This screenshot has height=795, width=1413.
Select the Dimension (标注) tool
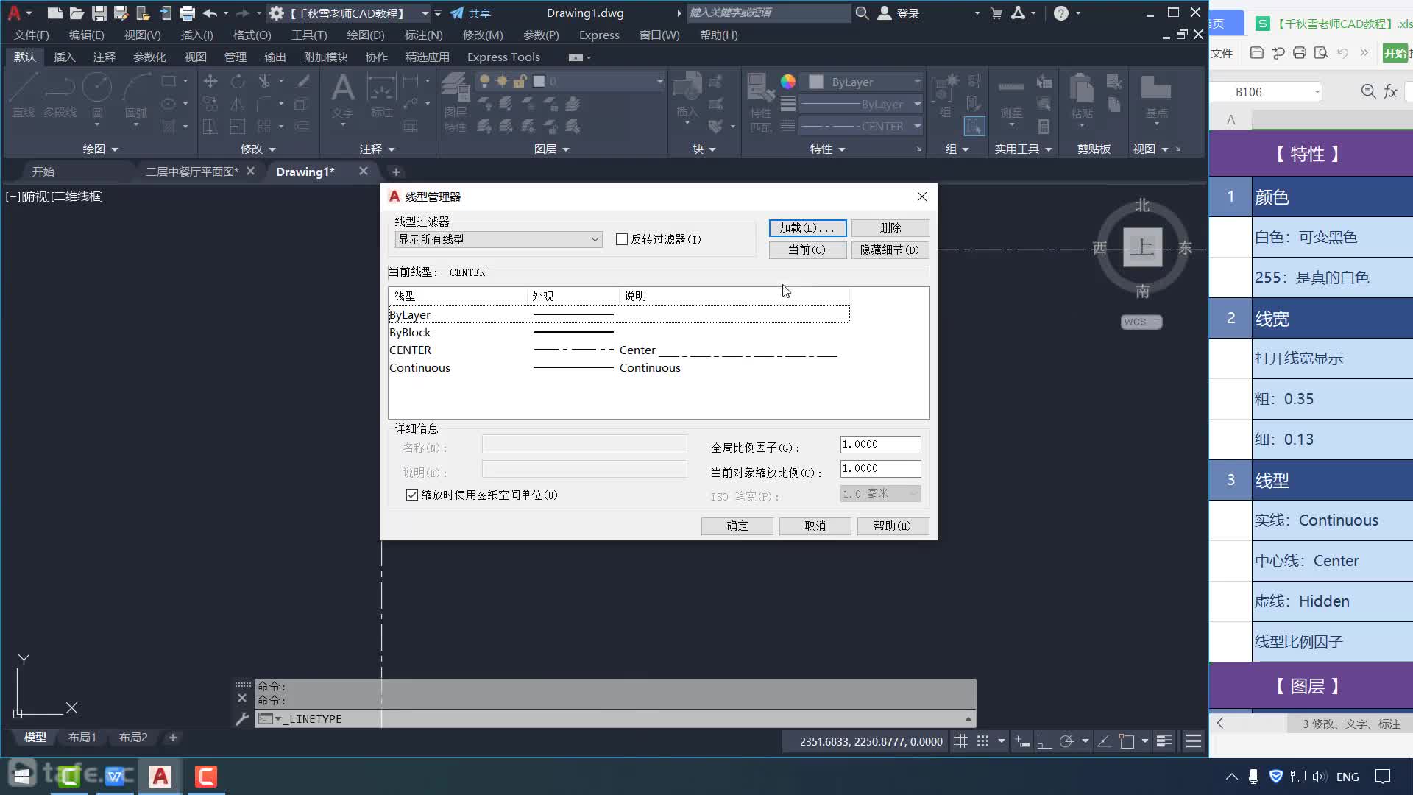381,96
